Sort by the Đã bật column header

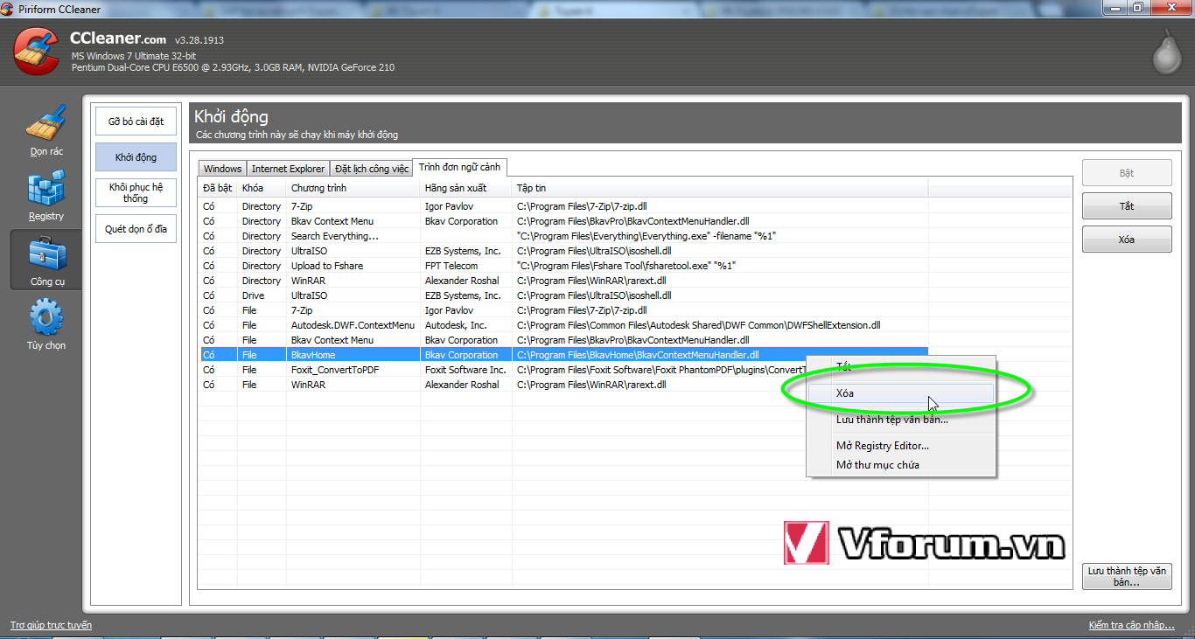coord(218,188)
